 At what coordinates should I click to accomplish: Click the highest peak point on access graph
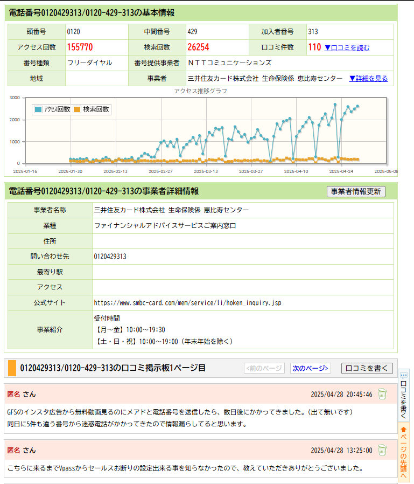point(335,104)
